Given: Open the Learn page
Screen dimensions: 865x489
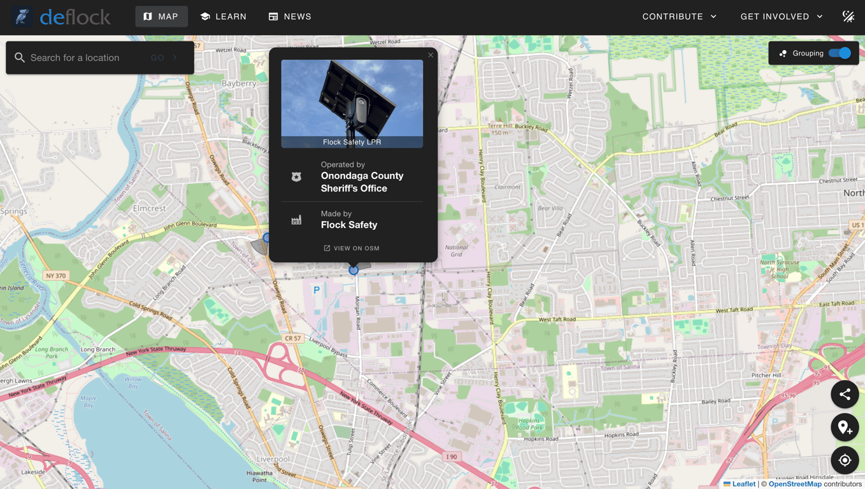Looking at the screenshot, I should [x=223, y=17].
